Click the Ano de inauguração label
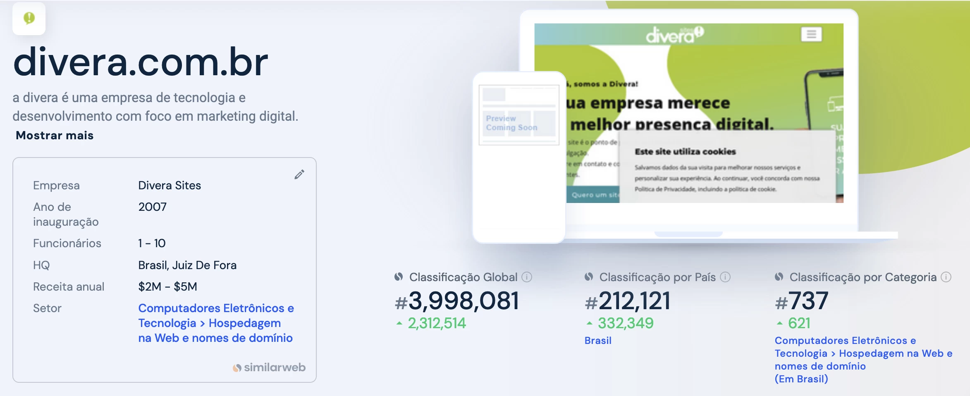The width and height of the screenshot is (970, 396). point(66,214)
